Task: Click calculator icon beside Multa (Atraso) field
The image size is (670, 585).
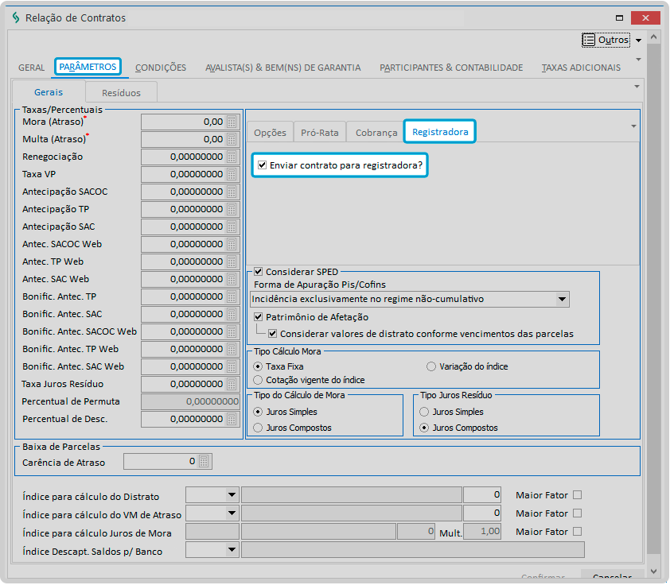Action: (x=232, y=139)
